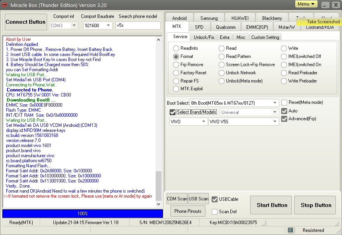
Task: Enable the Reset(Meta mode) checkbox
Action: point(284,102)
